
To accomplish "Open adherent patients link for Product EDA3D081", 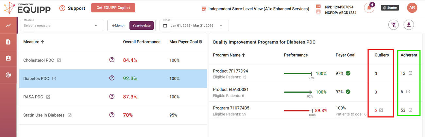I will tap(408, 92).
